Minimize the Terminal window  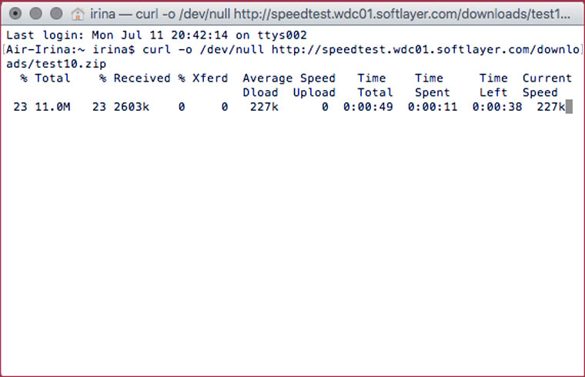pos(36,14)
